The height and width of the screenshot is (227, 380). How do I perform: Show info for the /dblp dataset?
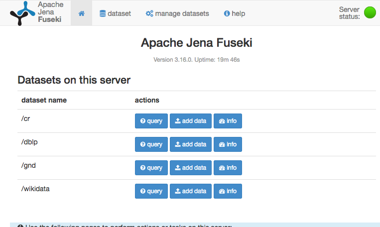tap(228, 144)
